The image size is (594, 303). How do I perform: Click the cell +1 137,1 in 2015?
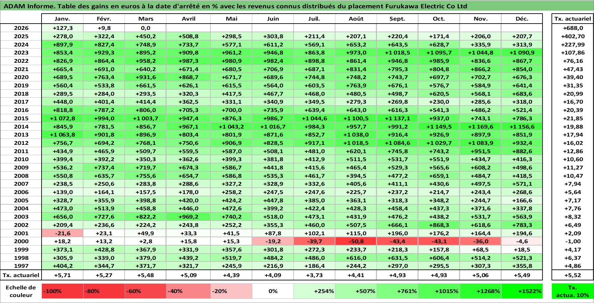[x=397, y=118]
